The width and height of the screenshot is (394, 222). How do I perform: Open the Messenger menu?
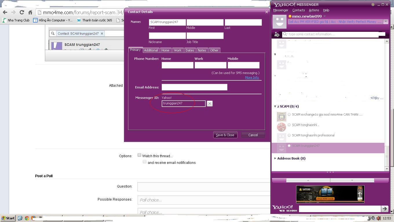[281, 10]
